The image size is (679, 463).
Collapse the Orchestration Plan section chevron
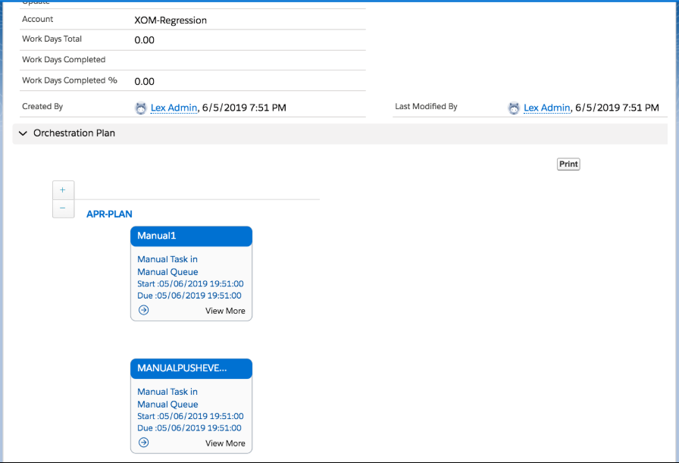(x=23, y=133)
